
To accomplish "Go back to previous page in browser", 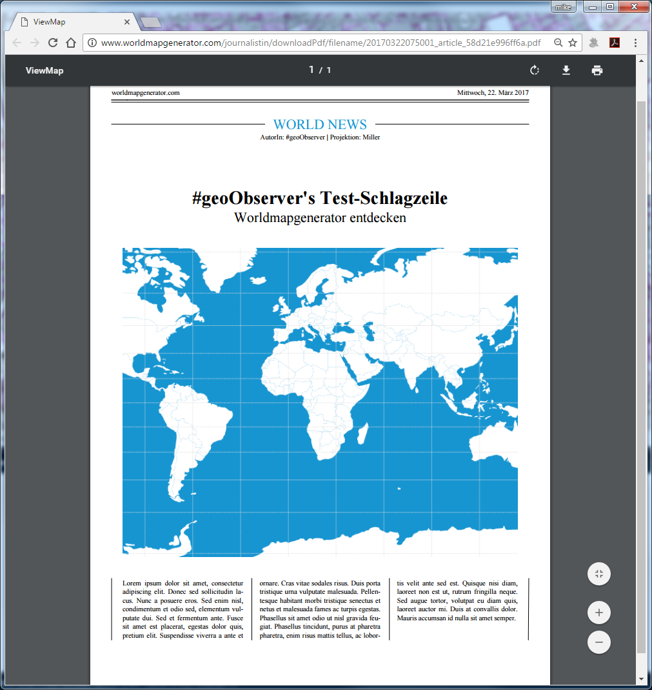I will pos(17,43).
